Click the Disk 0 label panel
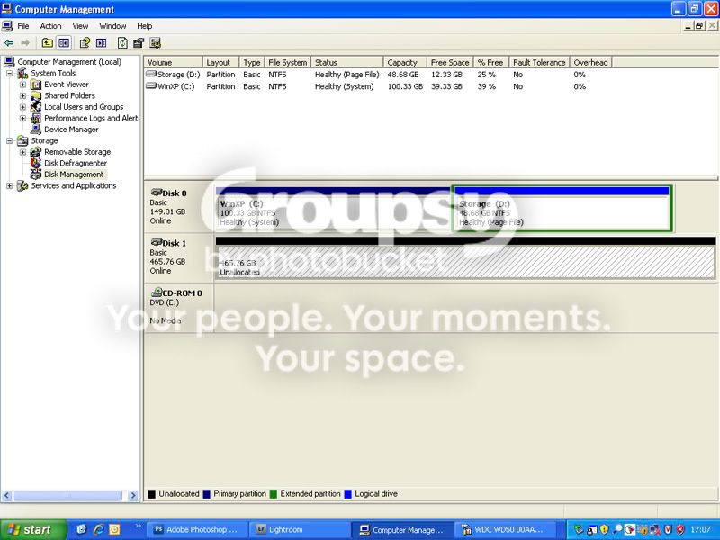This screenshot has width=720, height=540. tap(179, 207)
